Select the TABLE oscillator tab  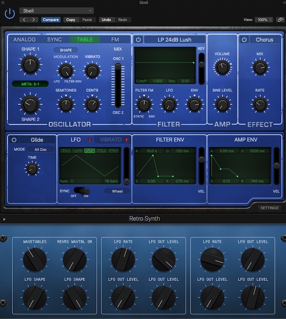[x=85, y=39]
